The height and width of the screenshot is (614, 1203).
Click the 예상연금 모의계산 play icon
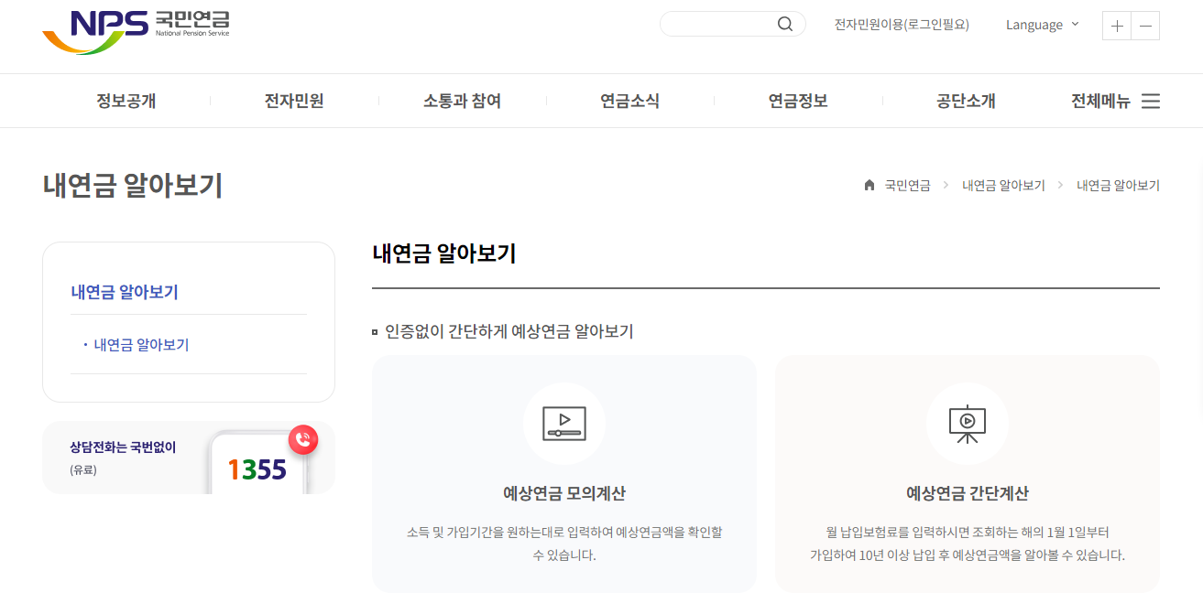click(564, 424)
